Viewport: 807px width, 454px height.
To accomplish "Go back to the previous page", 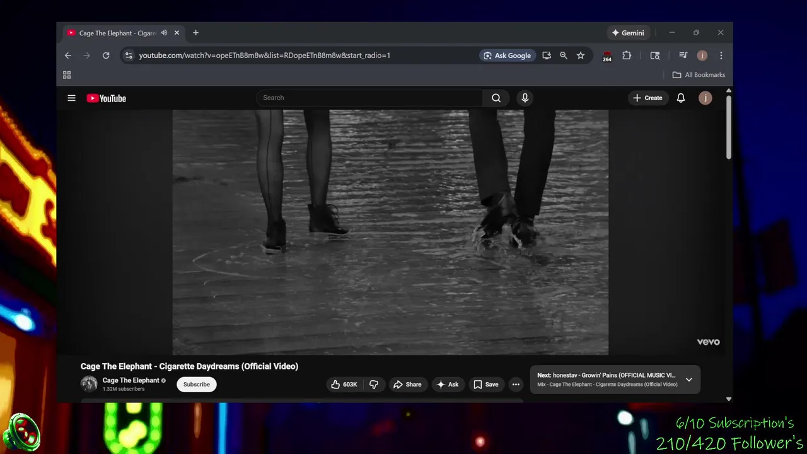I will [x=68, y=55].
